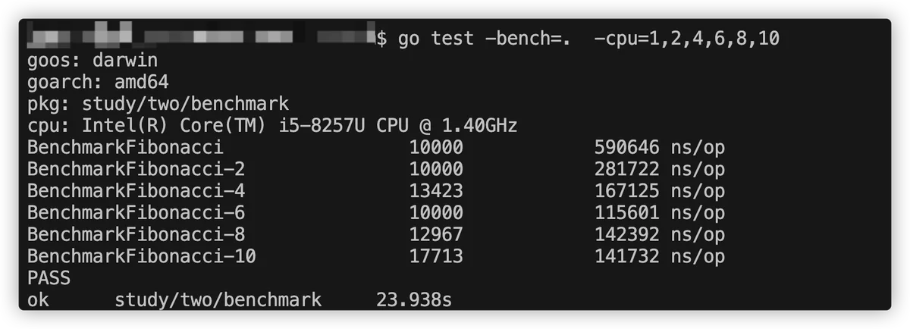This screenshot has width=910, height=329.
Task: Select BenchmarkFibonacci-6 benchmark name
Action: [136, 213]
